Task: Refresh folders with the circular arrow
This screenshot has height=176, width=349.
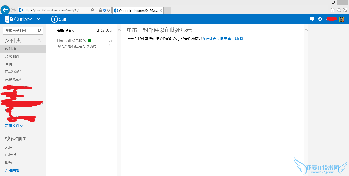Action: pyautogui.click(x=39, y=41)
